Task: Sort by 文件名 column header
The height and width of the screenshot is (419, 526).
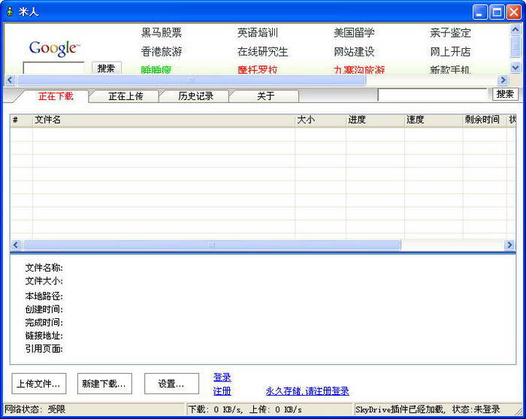Action: (x=163, y=120)
